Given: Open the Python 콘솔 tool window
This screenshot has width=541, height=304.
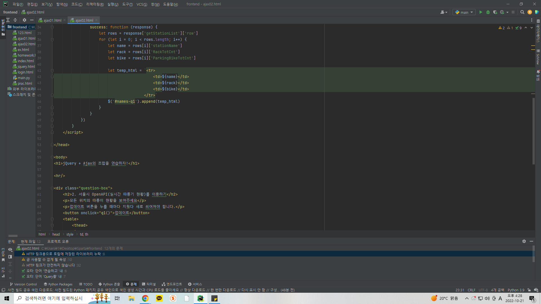Looking at the screenshot, I should [109, 284].
